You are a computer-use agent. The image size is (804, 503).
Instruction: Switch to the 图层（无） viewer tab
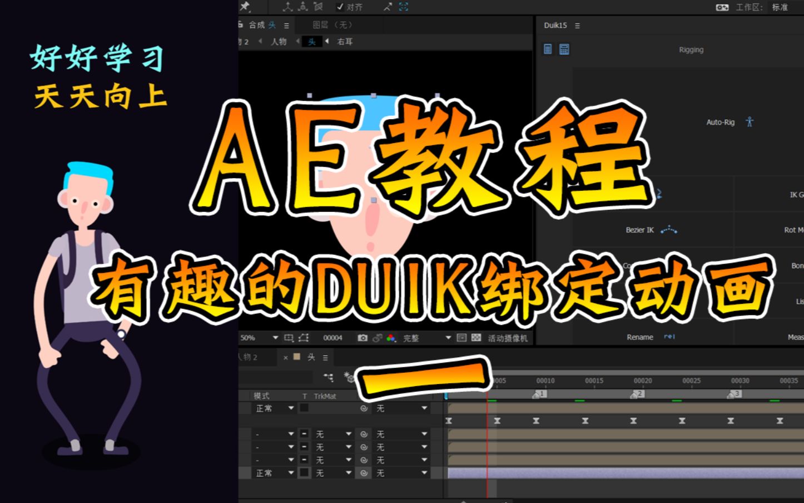pos(334,25)
